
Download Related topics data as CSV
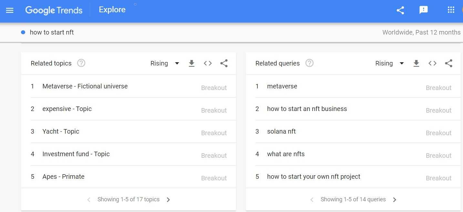coord(191,63)
